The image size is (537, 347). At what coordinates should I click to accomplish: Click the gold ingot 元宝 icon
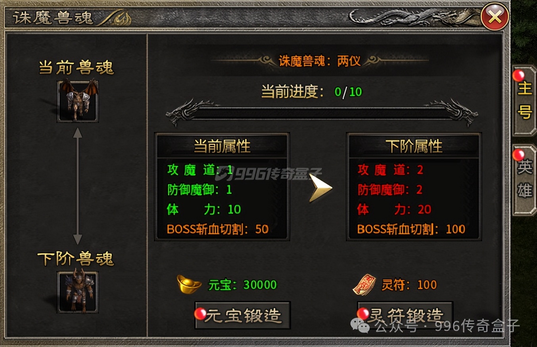tap(189, 284)
